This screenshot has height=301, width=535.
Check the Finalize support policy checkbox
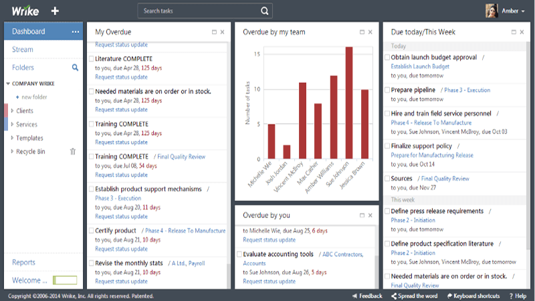coord(387,146)
